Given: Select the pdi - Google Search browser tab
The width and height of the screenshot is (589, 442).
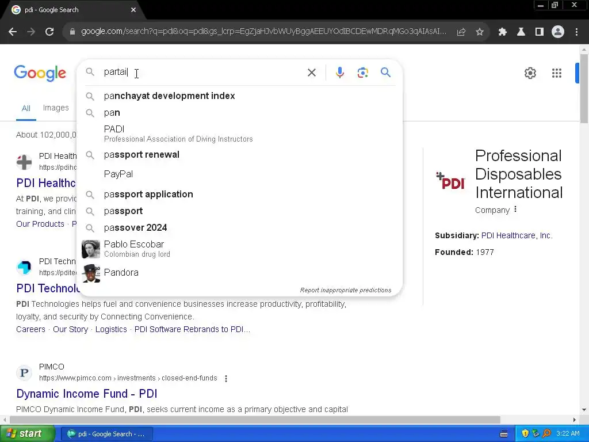Looking at the screenshot, I should (73, 10).
